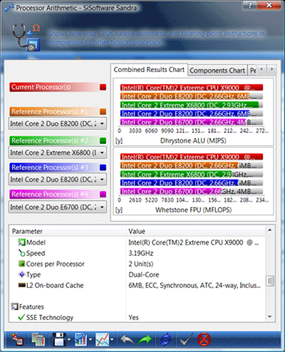Select the Combined Results Chart tab

pyautogui.click(x=149, y=70)
